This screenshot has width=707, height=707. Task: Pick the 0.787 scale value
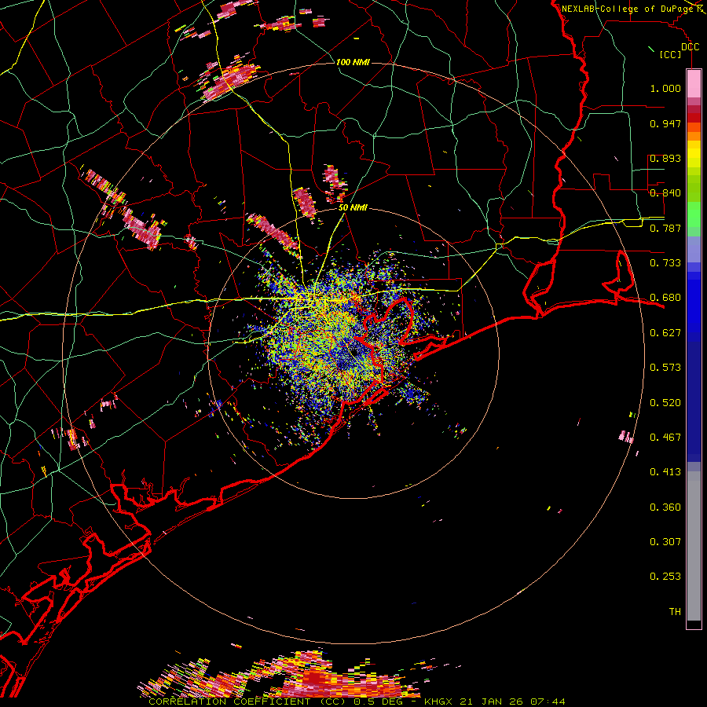coord(665,228)
